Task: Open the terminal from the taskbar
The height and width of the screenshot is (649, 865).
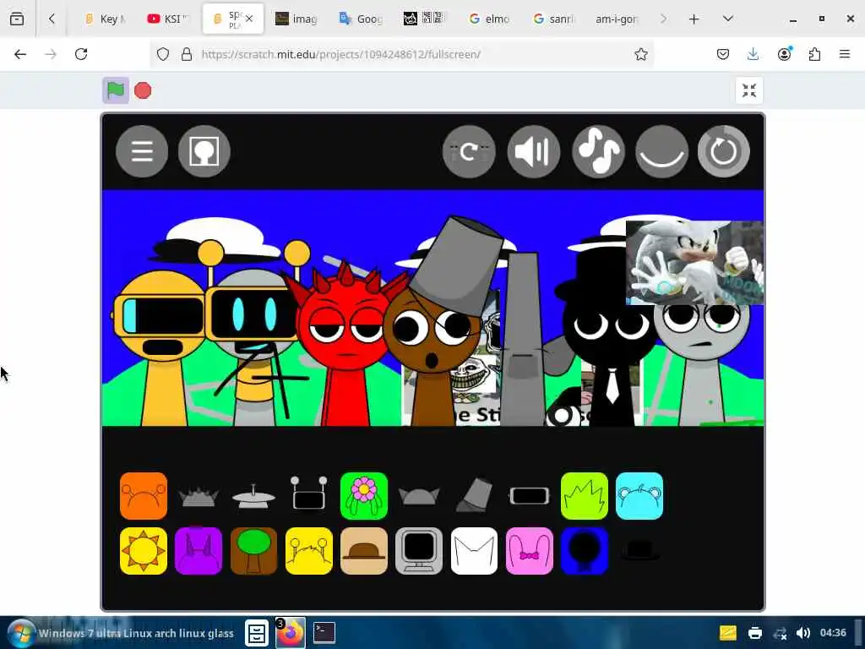Action: coord(324,632)
